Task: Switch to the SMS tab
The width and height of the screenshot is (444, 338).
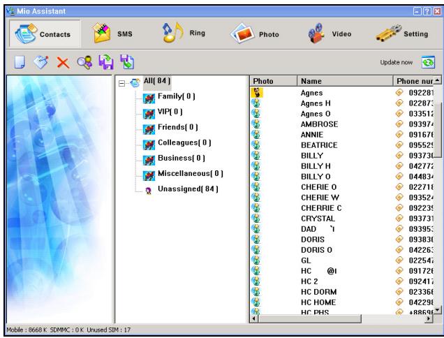Action: click(x=112, y=34)
